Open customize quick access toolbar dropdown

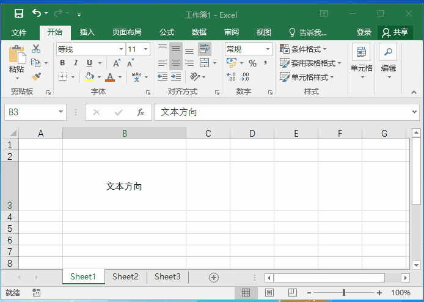(79, 15)
